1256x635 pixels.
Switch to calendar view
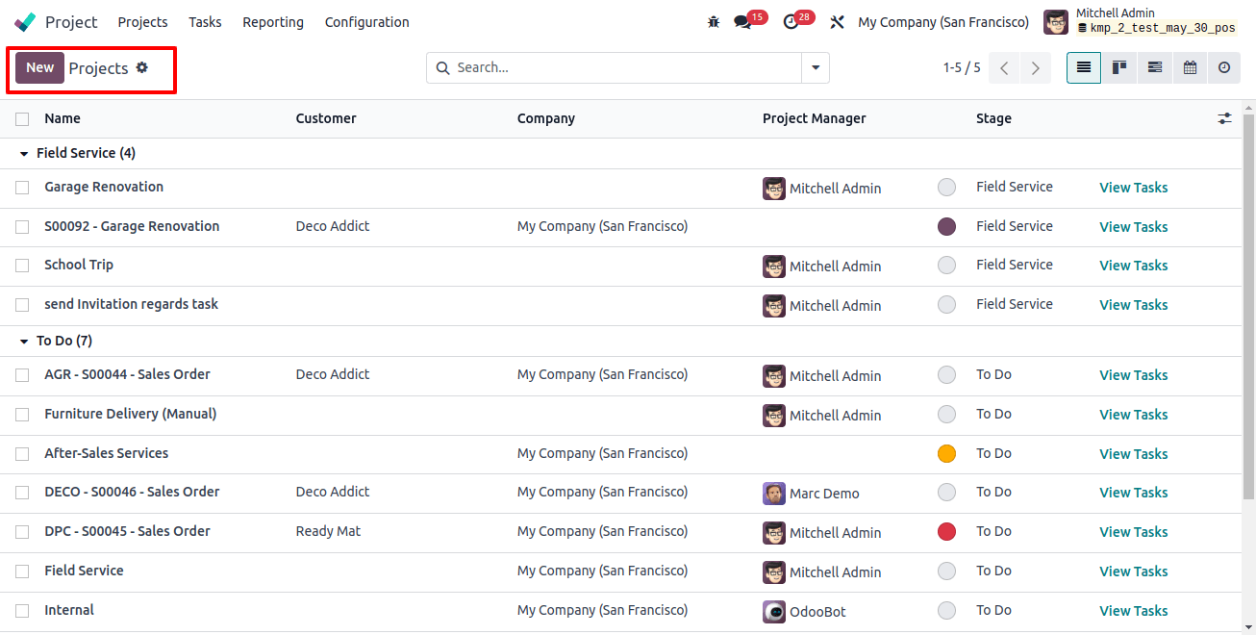[x=1190, y=67]
